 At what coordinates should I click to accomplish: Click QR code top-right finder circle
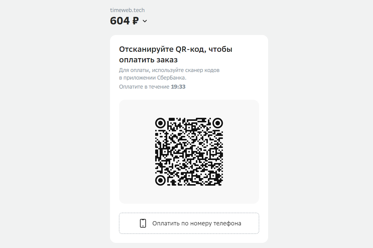(218, 123)
